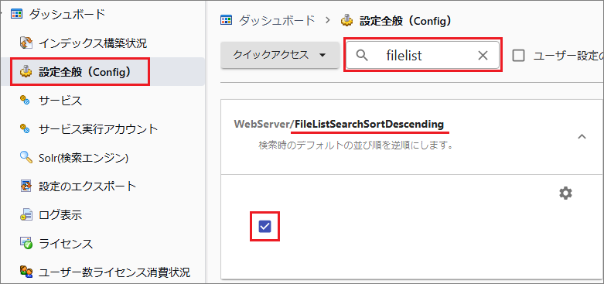Screen dimensions: 604x284
Task: Click the gear icon for FileListSearchSortDescending
Action: click(565, 193)
